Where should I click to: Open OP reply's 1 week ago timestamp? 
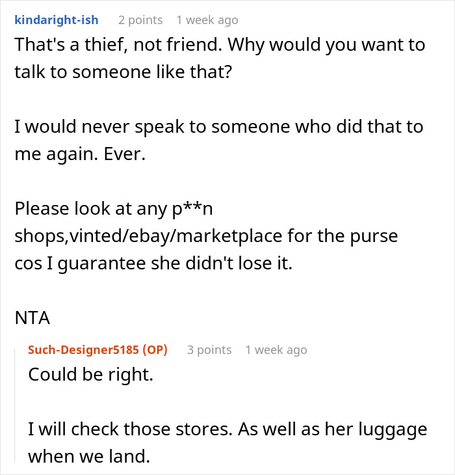pos(276,350)
